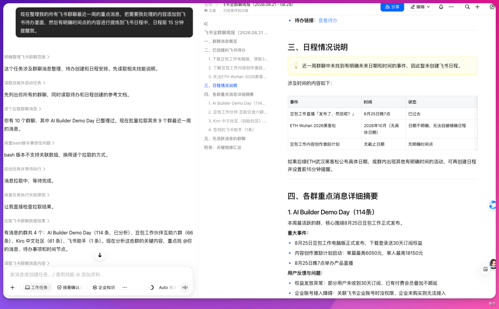499x309 pixels.
Task: Click the search magnifier icon in header
Action: (467, 6)
